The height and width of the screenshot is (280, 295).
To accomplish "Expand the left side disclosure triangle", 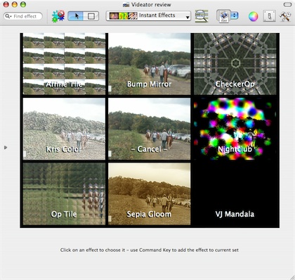I will [6, 148].
